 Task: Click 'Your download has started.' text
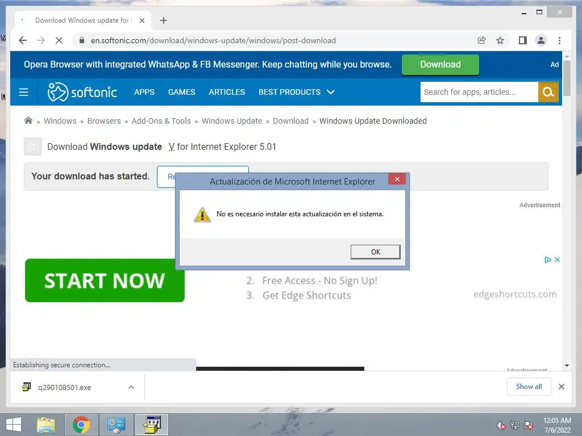(x=90, y=176)
